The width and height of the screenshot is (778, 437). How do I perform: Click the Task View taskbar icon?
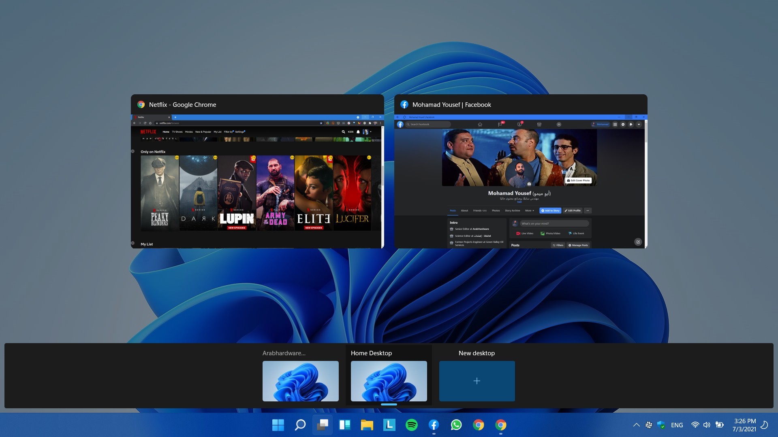point(323,425)
